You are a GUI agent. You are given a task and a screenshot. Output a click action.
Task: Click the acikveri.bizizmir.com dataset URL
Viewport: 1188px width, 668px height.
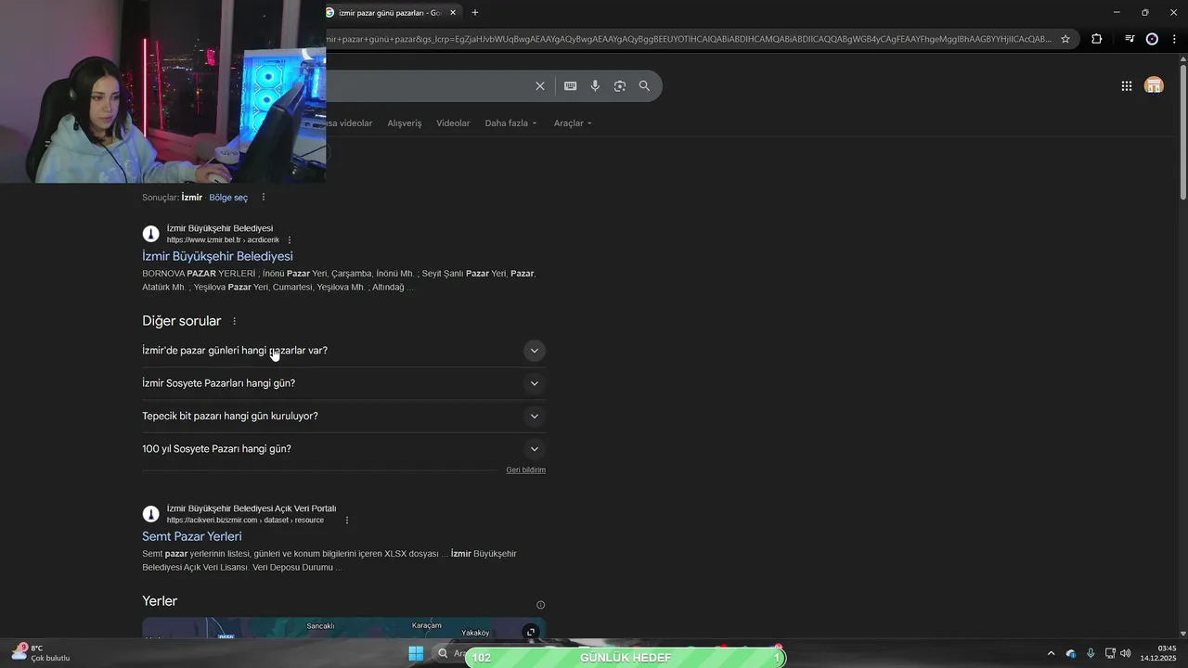click(245, 520)
